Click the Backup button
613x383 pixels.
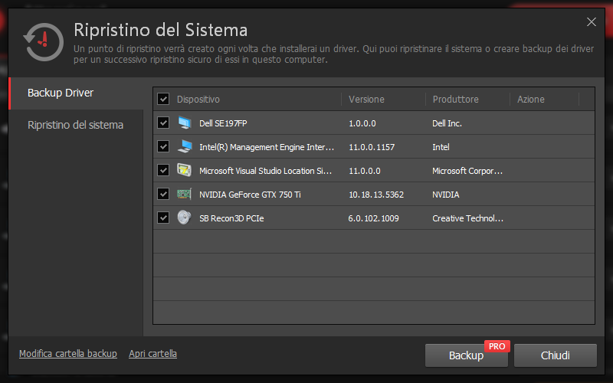(466, 355)
